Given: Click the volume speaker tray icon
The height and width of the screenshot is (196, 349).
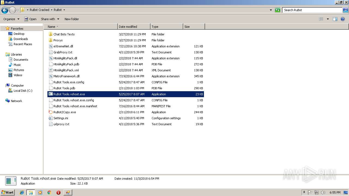Looking at the screenshot, I should [x=323, y=192].
